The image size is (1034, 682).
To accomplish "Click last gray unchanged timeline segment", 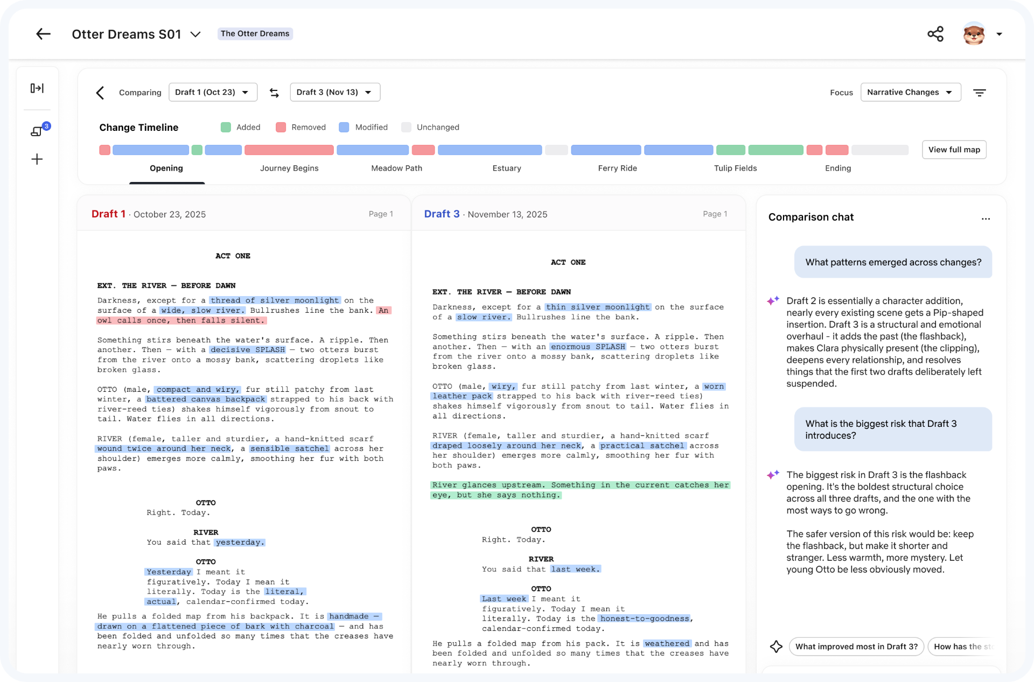I will 879,150.
